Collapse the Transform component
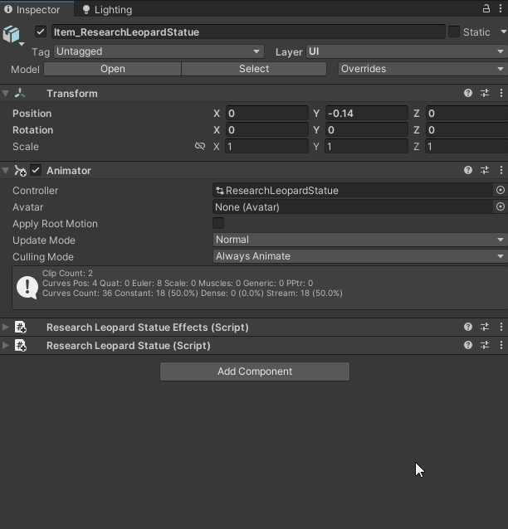Screen dimensions: 508x529 [x=6, y=93]
